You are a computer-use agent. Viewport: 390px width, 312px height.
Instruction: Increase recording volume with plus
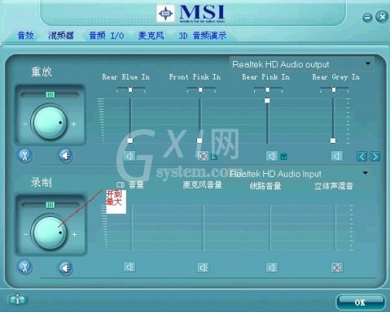(74, 235)
